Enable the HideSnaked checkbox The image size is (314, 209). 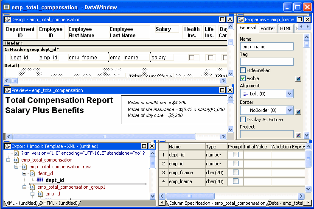pyautogui.click(x=243, y=70)
